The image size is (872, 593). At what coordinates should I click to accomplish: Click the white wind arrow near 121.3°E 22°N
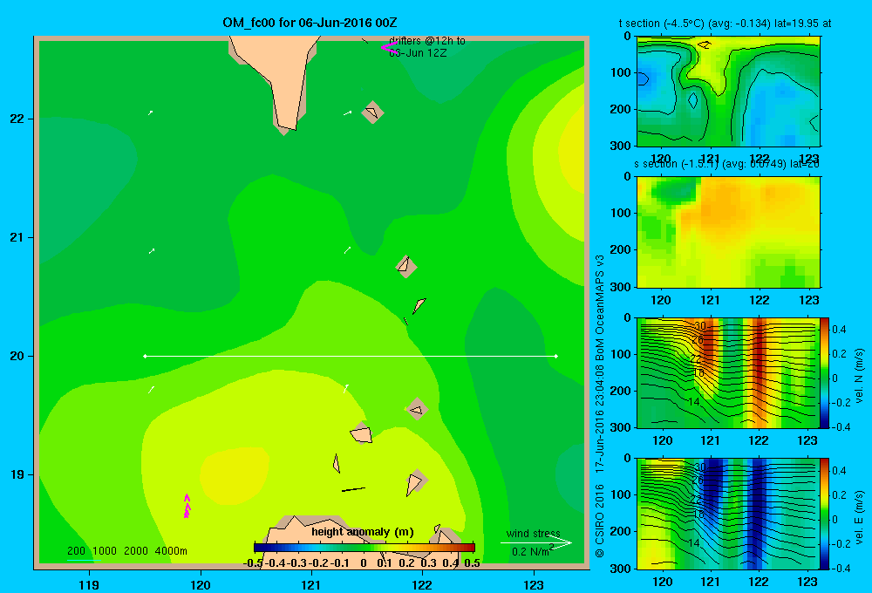pyautogui.click(x=348, y=112)
